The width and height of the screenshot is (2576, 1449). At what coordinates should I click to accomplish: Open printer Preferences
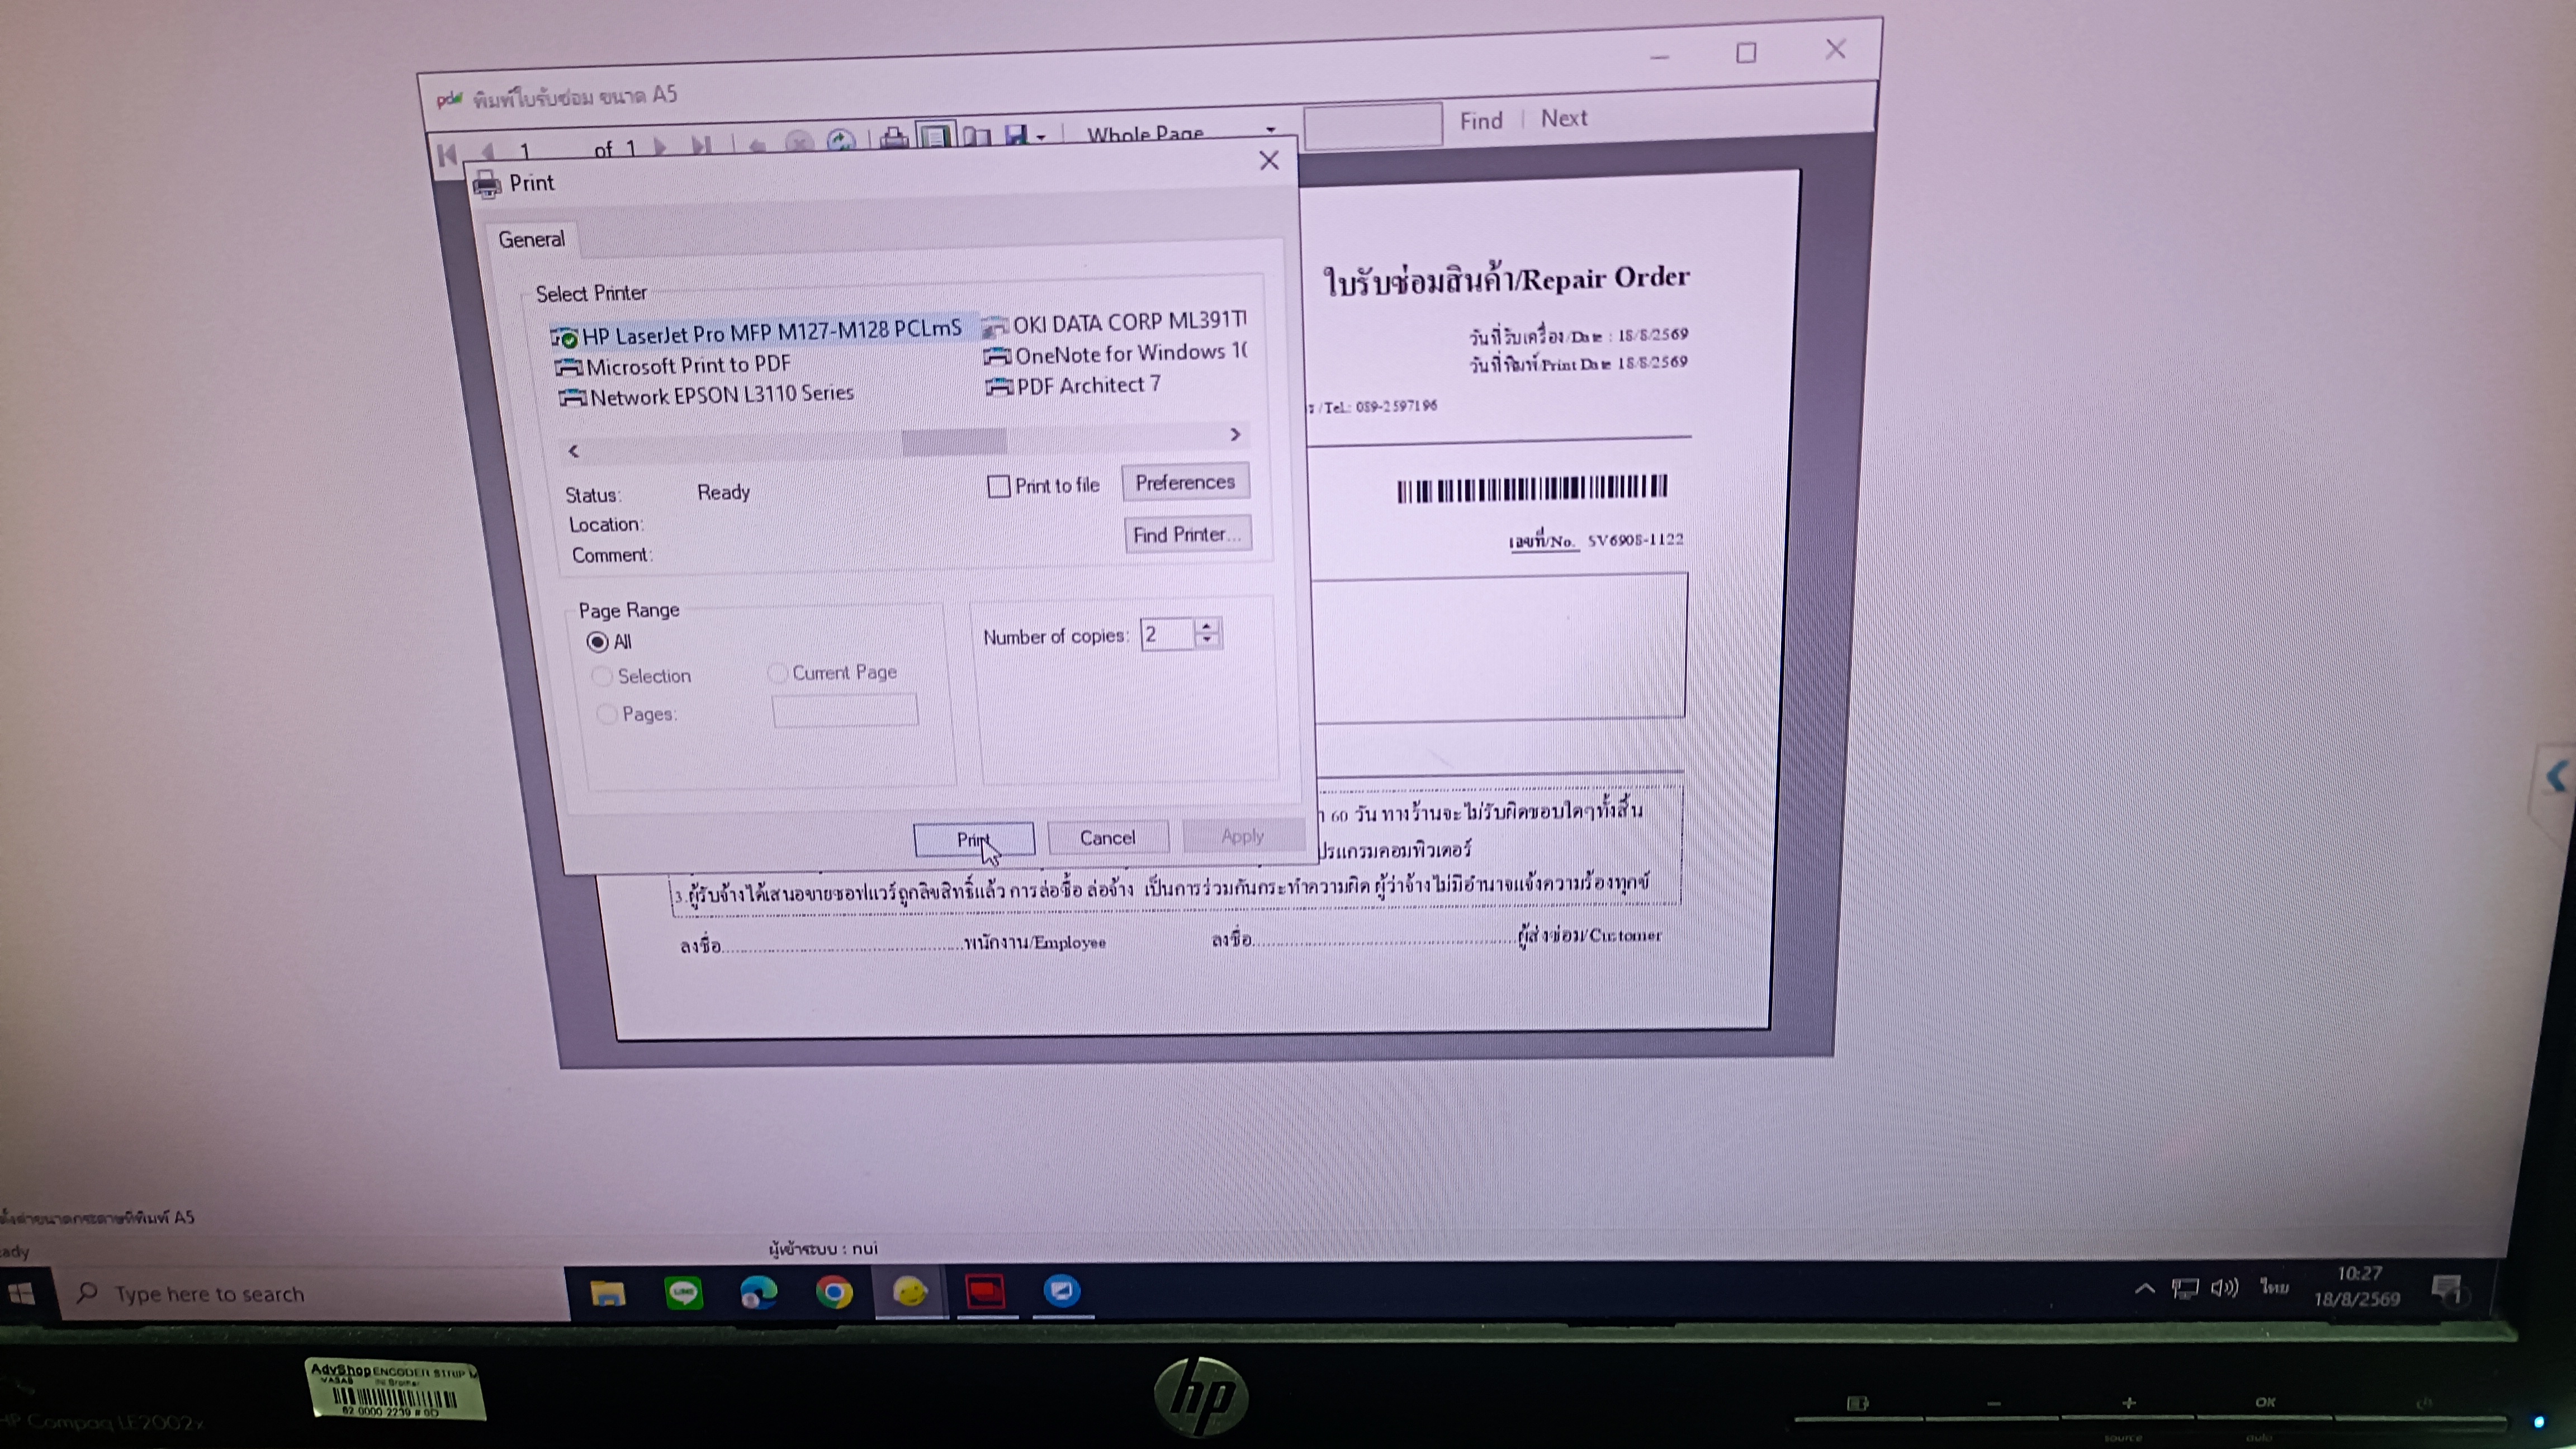coord(1185,482)
